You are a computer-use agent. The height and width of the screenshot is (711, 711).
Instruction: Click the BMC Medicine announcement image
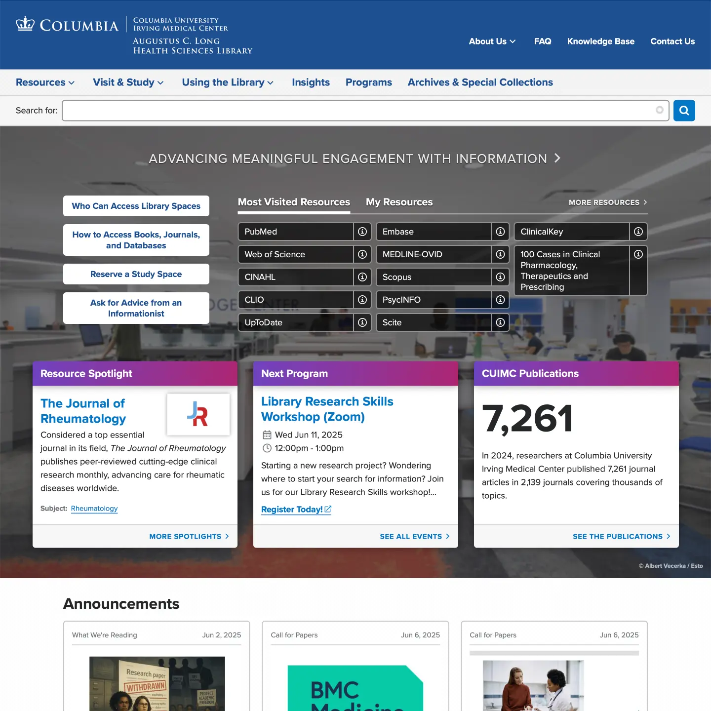[355, 688]
